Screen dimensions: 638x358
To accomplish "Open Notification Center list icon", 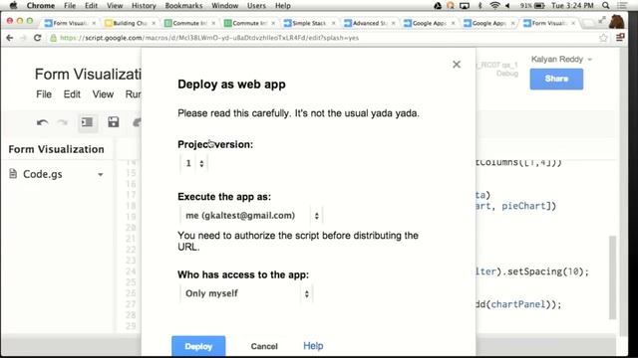I will pos(622,6).
